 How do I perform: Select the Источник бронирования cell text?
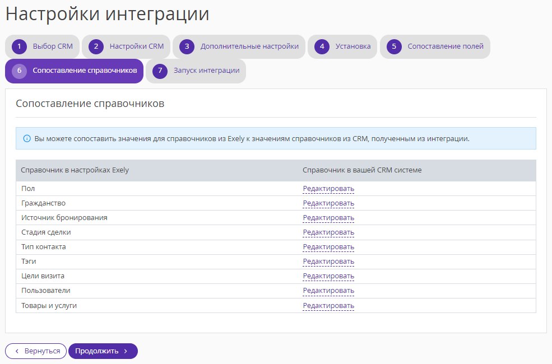click(64, 218)
